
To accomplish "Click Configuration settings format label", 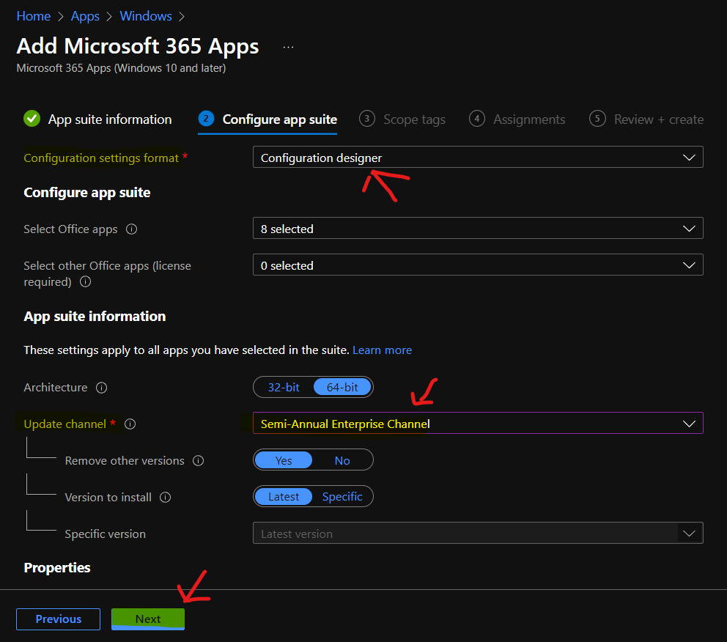I will tap(101, 158).
